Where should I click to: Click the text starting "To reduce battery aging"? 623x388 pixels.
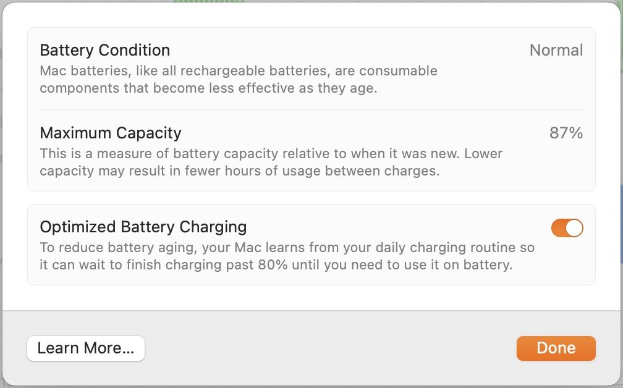287,248
